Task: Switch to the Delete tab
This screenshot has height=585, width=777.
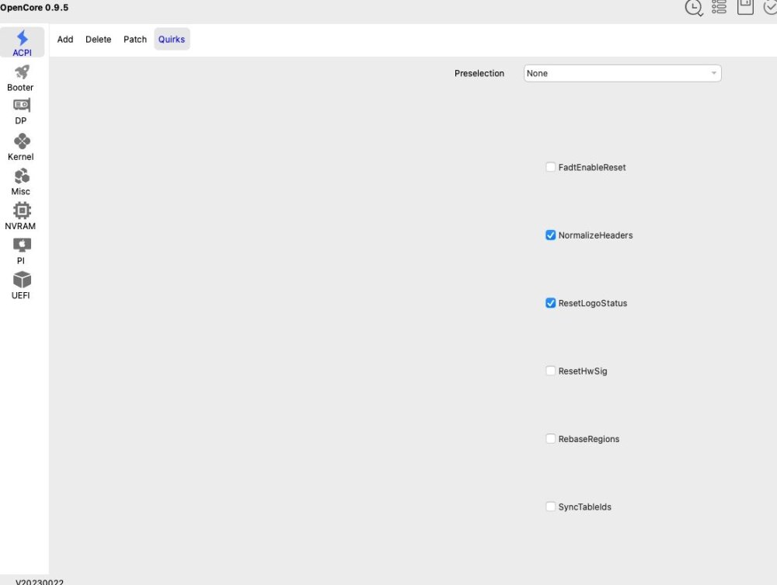Action: [x=98, y=39]
